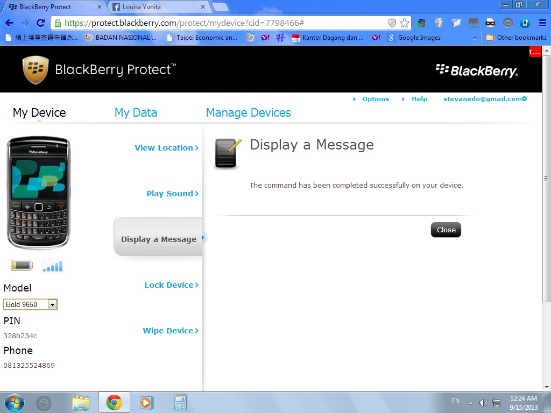Open the BADAN NASIONAL bookmark
Image resolution: width=551 pixels, height=413 pixels.
pyautogui.click(x=121, y=38)
